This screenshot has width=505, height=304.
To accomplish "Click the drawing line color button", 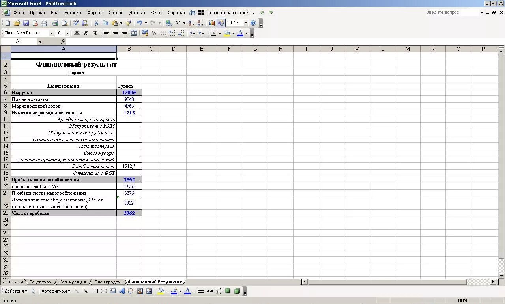I will coord(174,291).
